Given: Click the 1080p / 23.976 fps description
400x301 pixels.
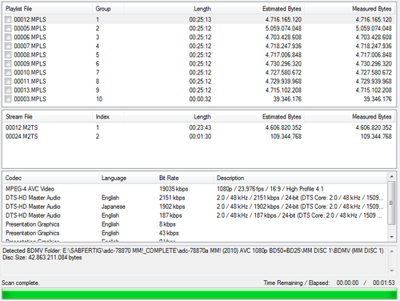Looking at the screenshot, I should [270, 189].
